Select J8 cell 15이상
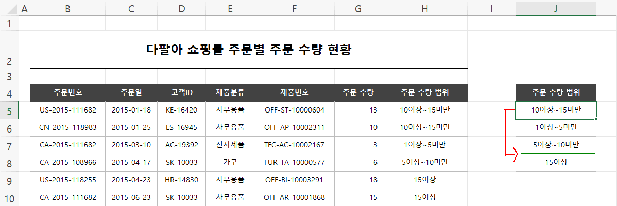This screenshot has height=206, width=617. coord(556,162)
